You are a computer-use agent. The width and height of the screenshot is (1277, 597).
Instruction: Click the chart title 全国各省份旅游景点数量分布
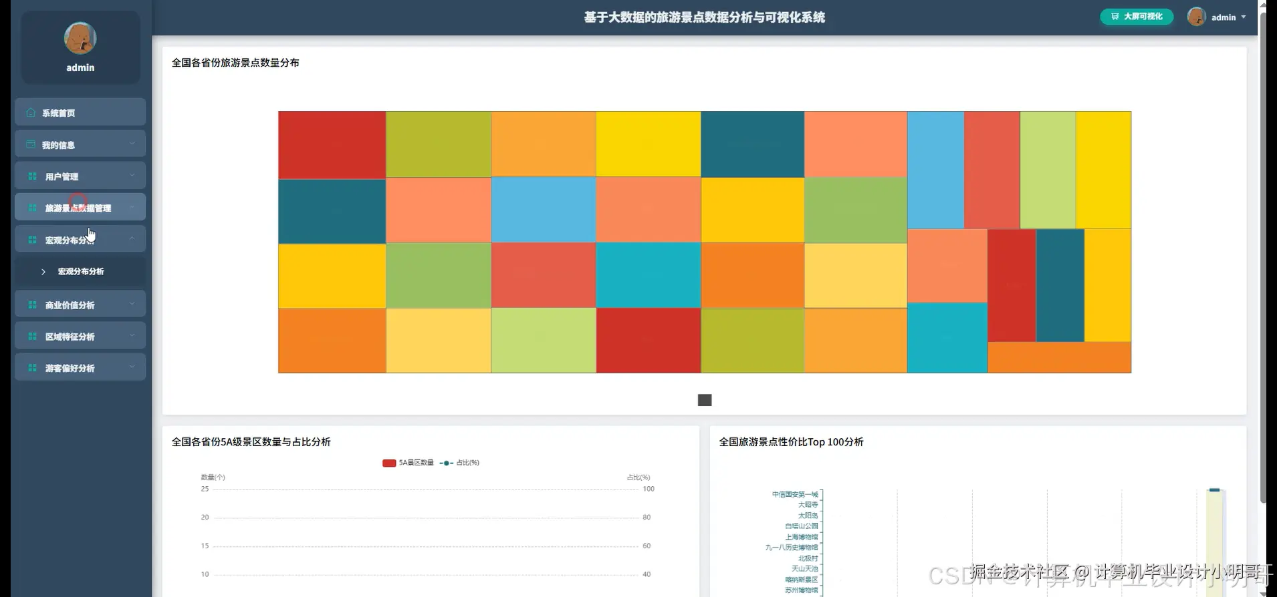[235, 63]
